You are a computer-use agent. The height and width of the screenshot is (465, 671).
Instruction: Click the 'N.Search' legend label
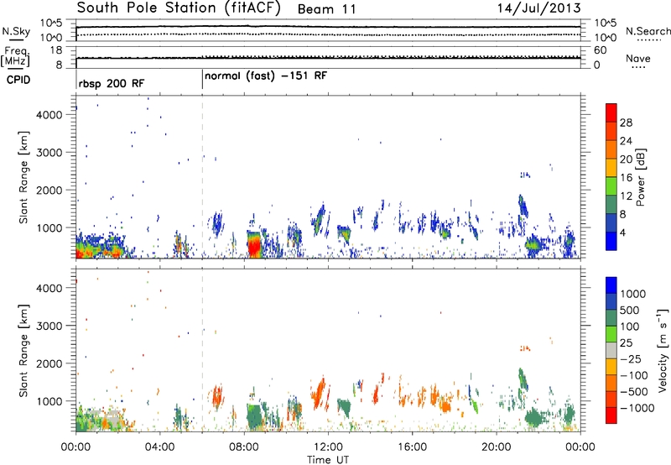[x=648, y=31]
